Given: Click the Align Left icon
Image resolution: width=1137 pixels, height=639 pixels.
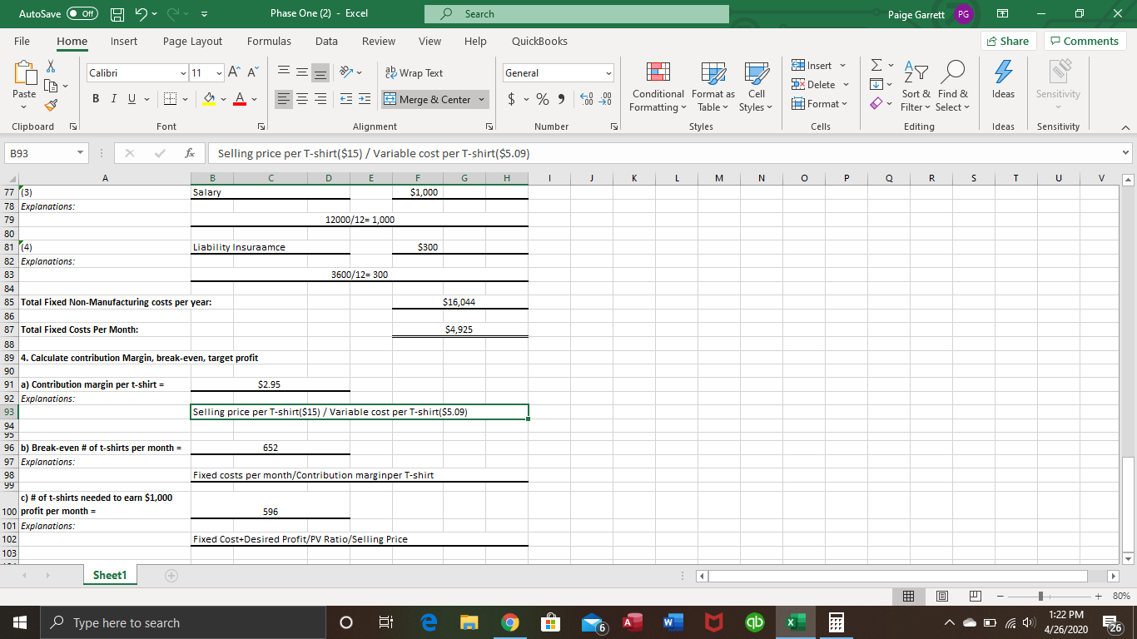Looking at the screenshot, I should pos(283,100).
